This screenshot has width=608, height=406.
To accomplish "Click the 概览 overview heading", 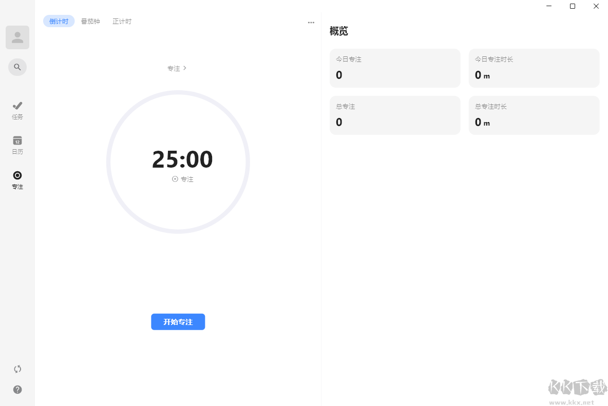I will click(339, 31).
